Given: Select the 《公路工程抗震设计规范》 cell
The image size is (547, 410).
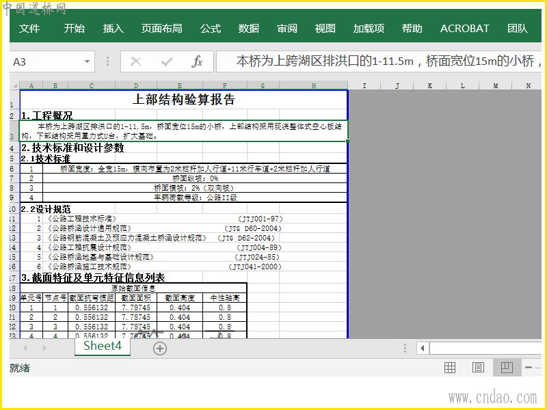Looking at the screenshot, I should click(x=90, y=247).
